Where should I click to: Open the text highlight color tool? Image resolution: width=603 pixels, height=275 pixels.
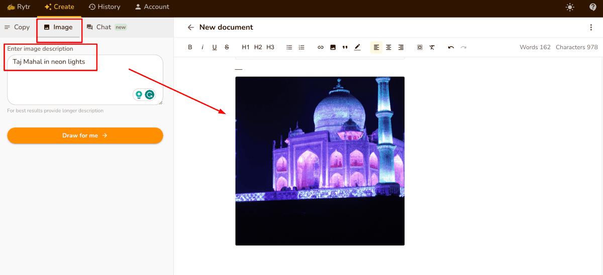[357, 47]
